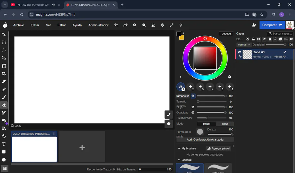Add a new artboard with the plus tile
The width and height of the screenshot is (295, 173).
point(82,147)
